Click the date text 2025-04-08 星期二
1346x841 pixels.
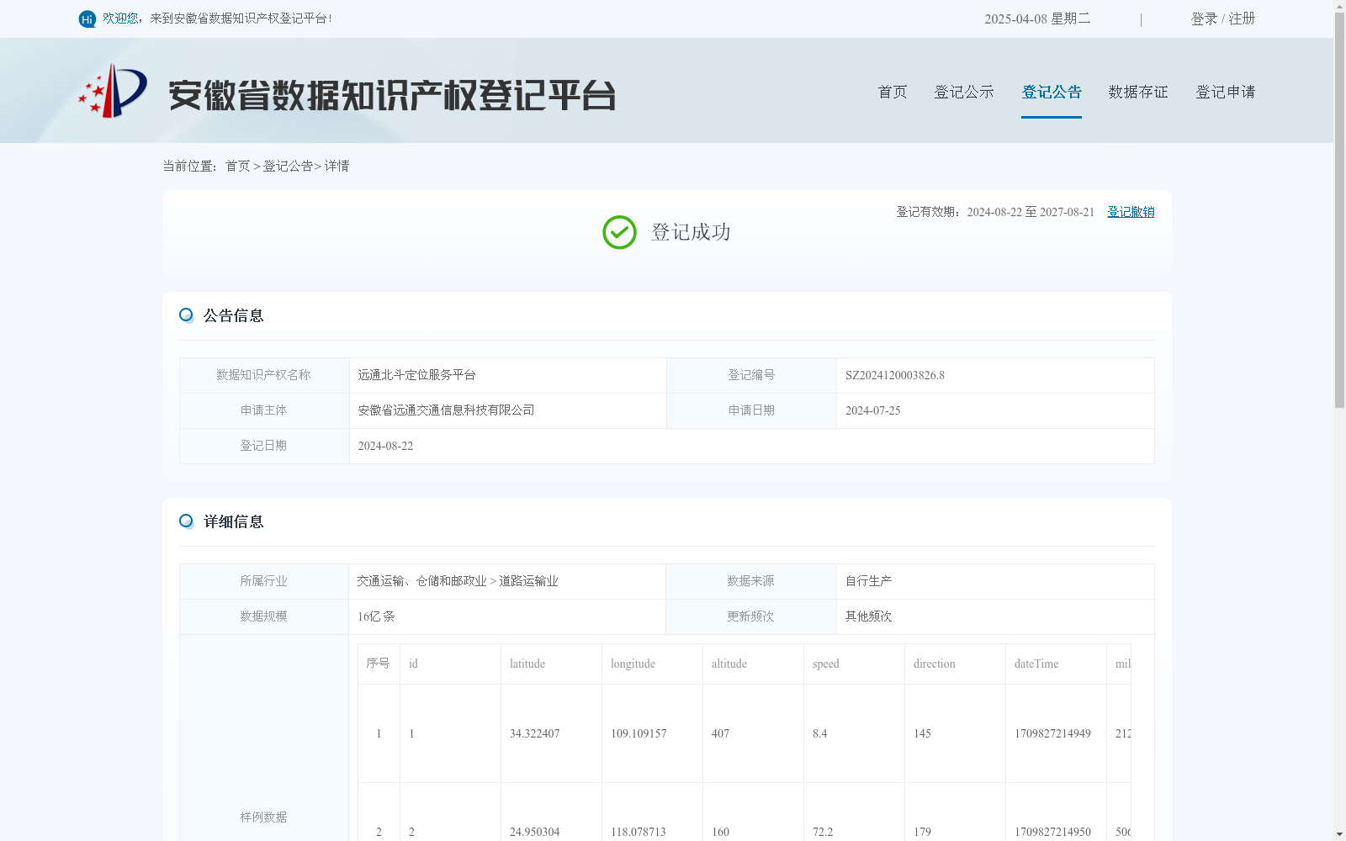click(x=1037, y=19)
